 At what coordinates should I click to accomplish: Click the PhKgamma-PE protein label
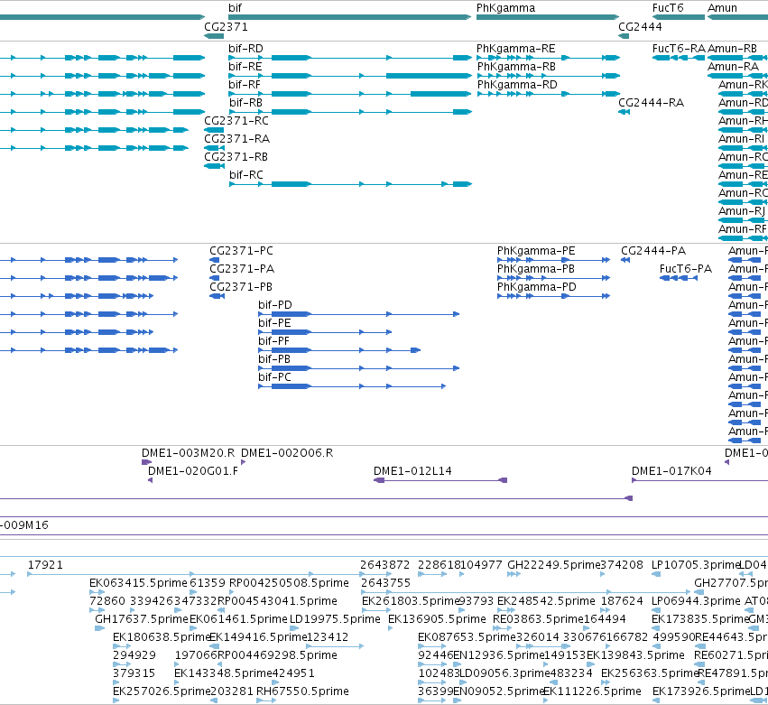point(536,251)
